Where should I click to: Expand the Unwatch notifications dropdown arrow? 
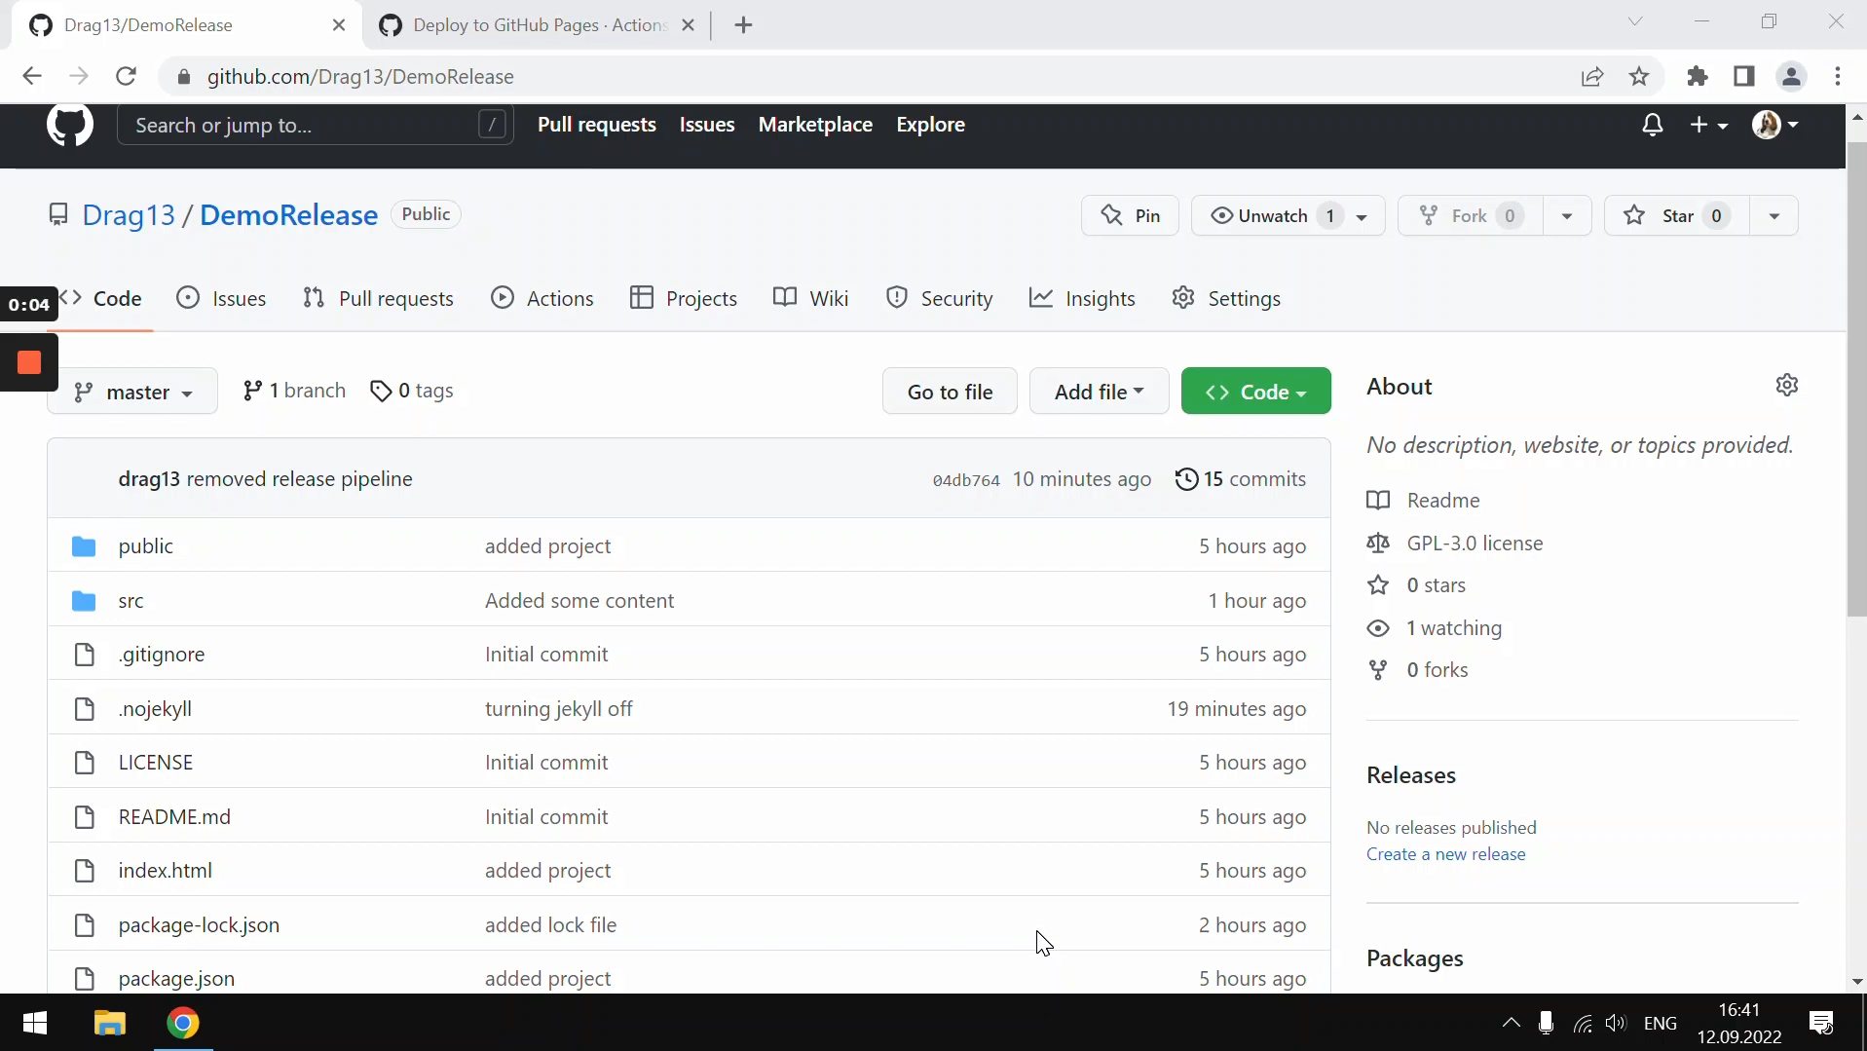click(x=1363, y=216)
